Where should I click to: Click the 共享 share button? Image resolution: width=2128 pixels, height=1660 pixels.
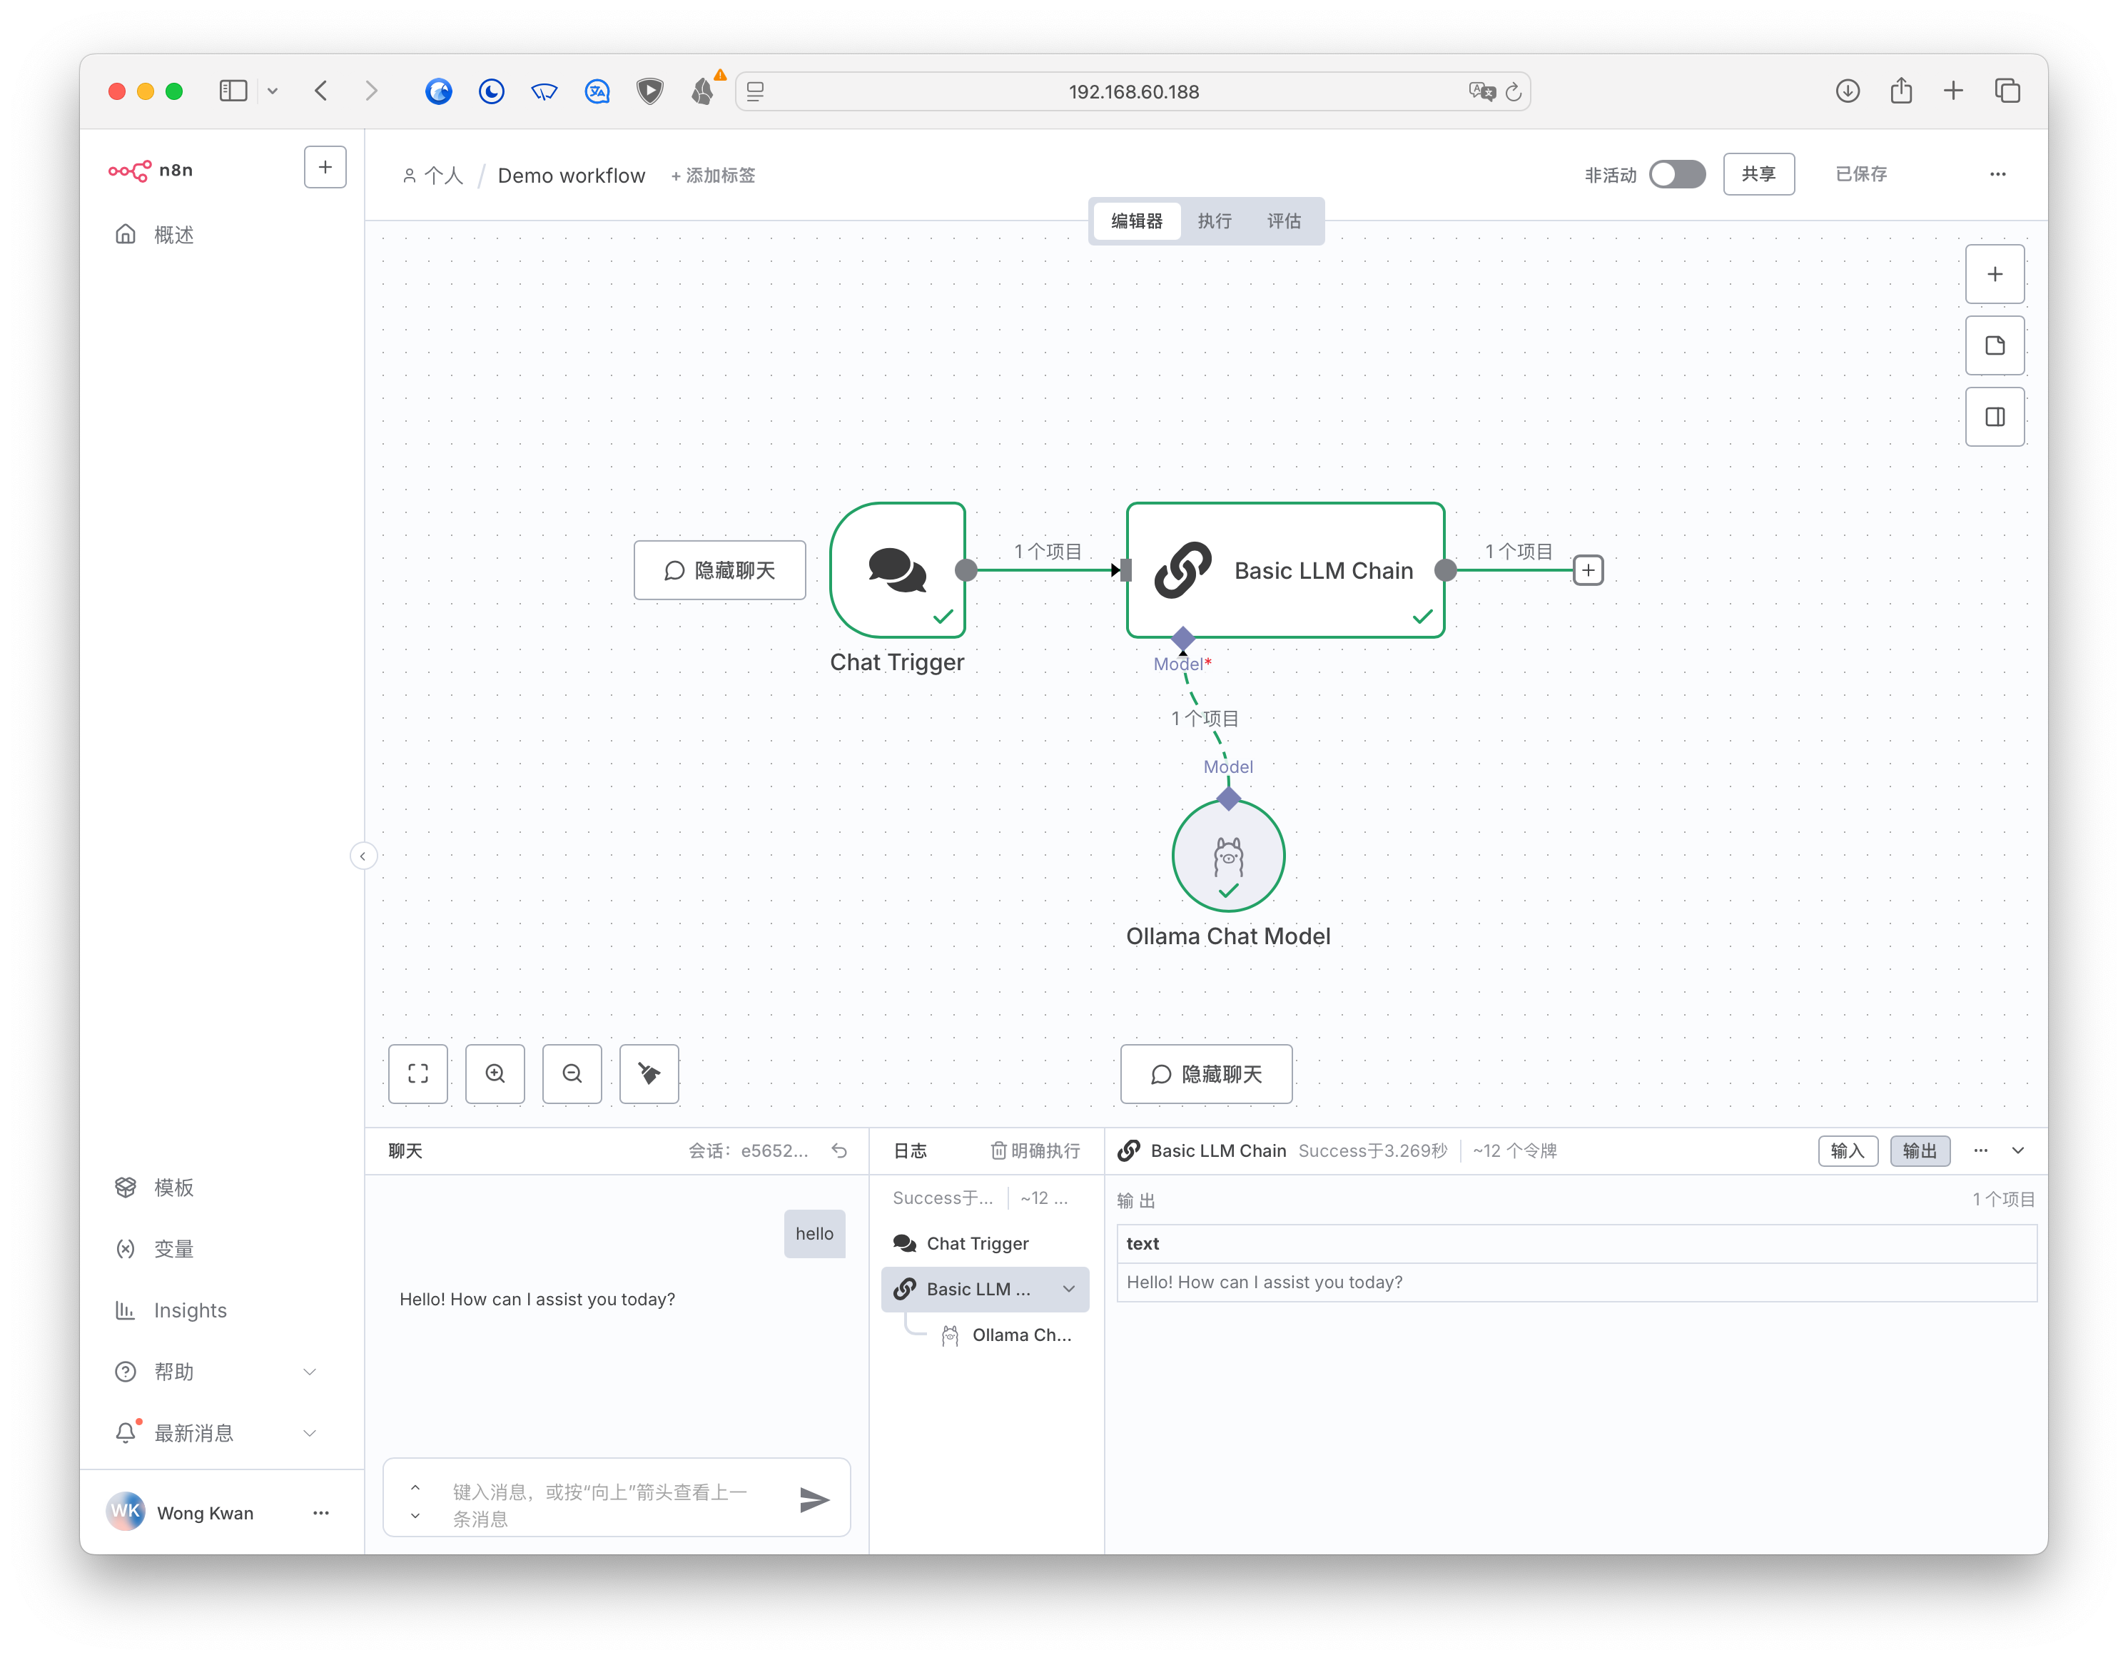click(1758, 174)
